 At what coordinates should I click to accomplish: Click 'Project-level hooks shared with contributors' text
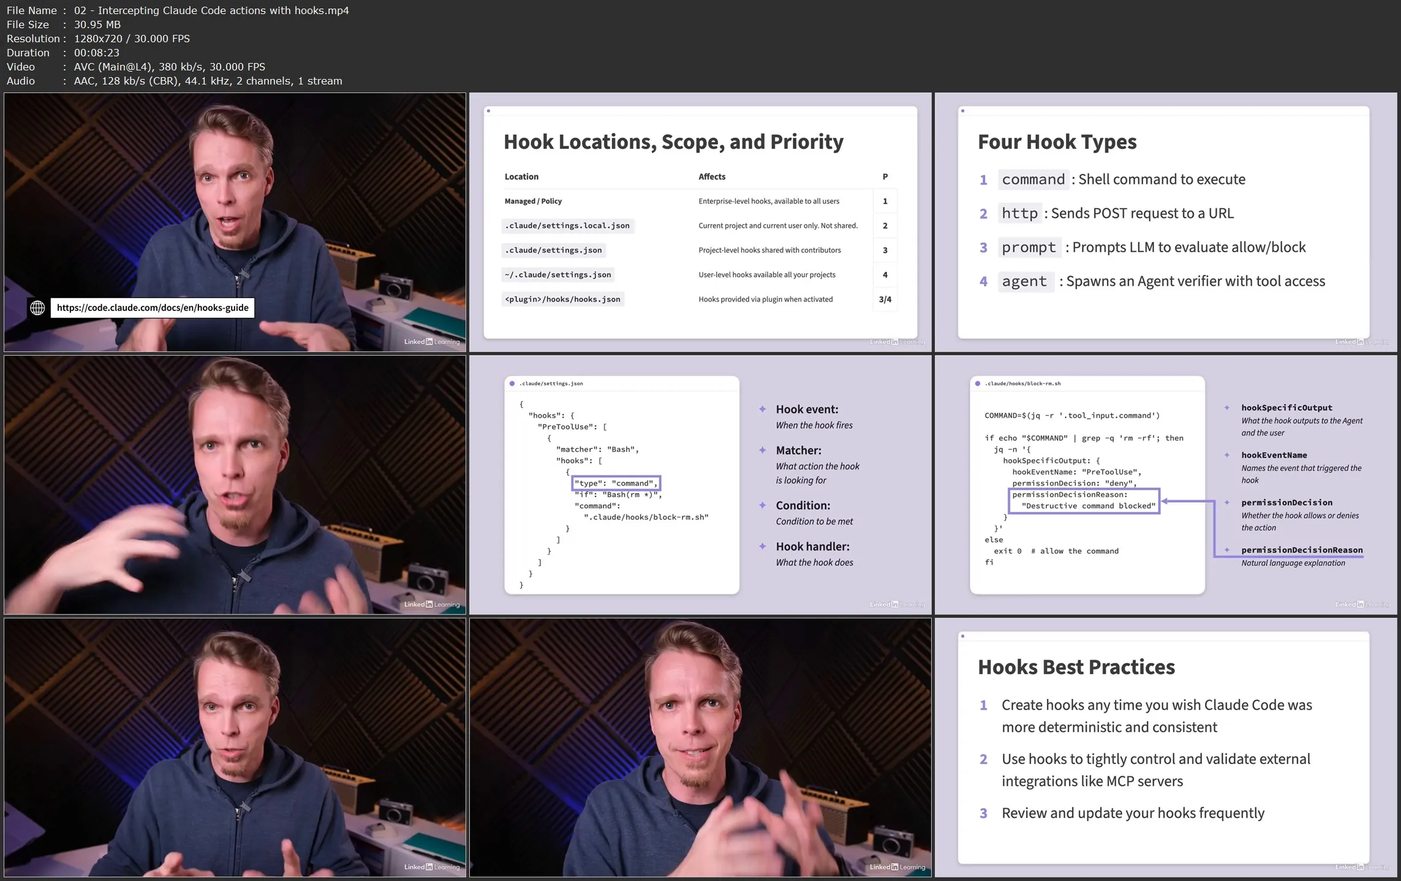(769, 250)
